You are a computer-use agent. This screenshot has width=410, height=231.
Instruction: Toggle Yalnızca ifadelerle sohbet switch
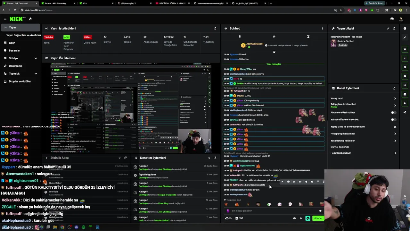click(x=393, y=120)
